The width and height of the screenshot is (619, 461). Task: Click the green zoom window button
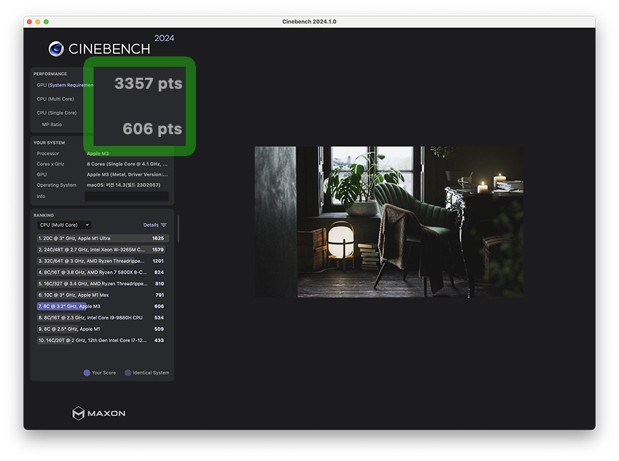pos(46,22)
